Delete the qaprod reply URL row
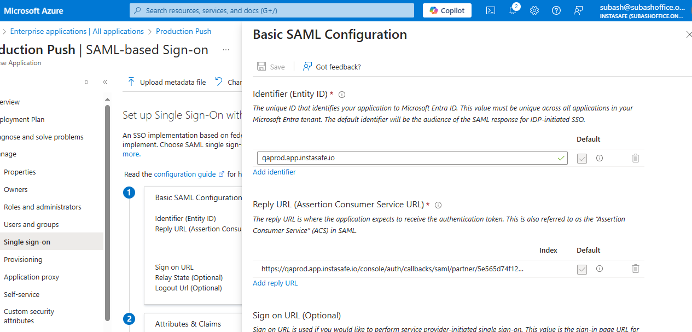The image size is (692, 332). (x=635, y=269)
